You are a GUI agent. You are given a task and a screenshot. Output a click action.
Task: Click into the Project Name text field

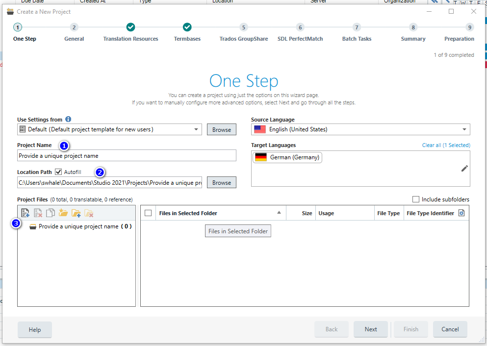127,156
